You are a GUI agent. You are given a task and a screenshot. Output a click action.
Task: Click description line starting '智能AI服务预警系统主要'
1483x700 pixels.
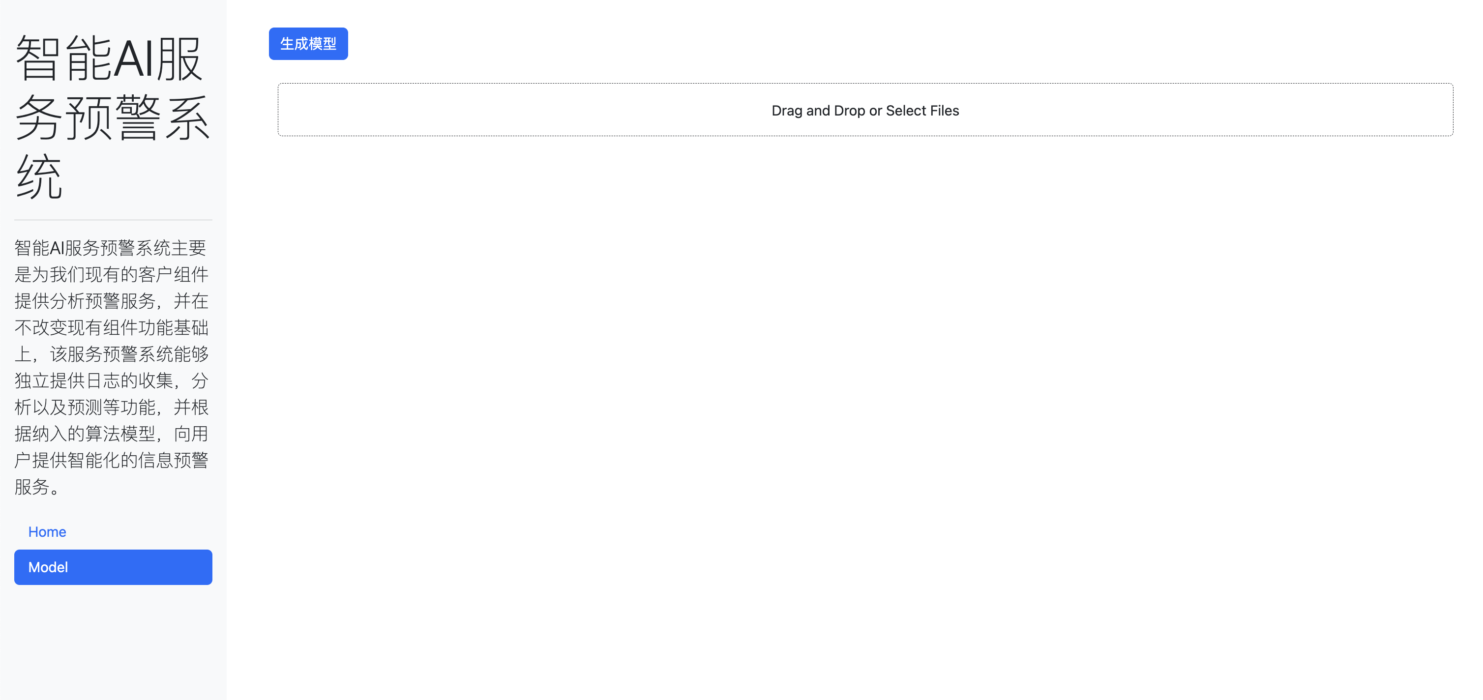(111, 248)
